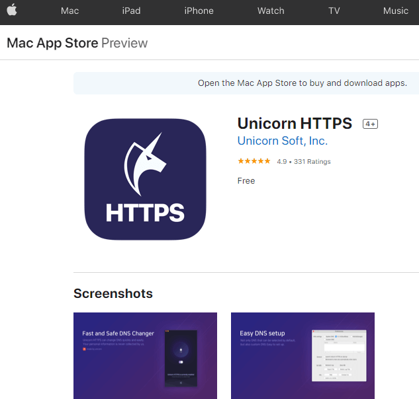This screenshot has height=399, width=419.
Task: Select the Watch menu item
Action: tap(271, 11)
